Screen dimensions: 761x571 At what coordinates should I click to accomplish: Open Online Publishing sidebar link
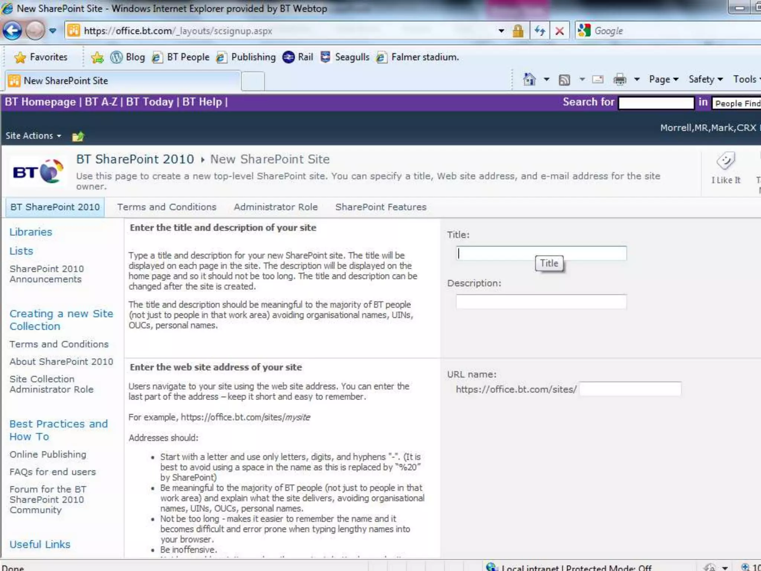[48, 454]
